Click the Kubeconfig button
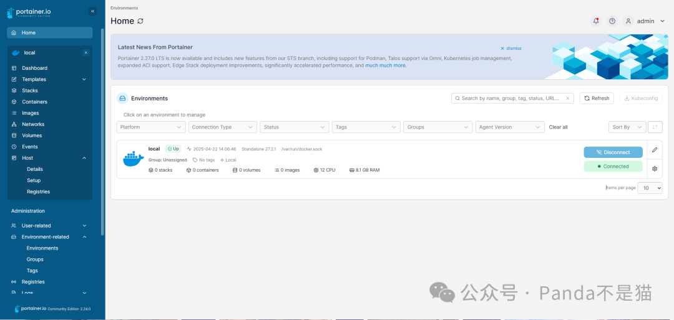 pyautogui.click(x=641, y=99)
